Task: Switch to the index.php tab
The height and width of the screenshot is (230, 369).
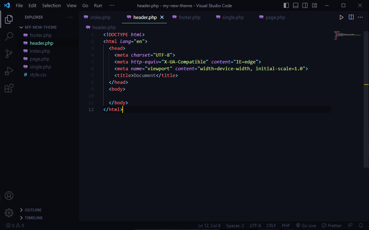Action: (100, 17)
